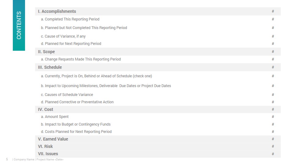
Task: Click the 'VI. Risk' heading
Action: 45,146
